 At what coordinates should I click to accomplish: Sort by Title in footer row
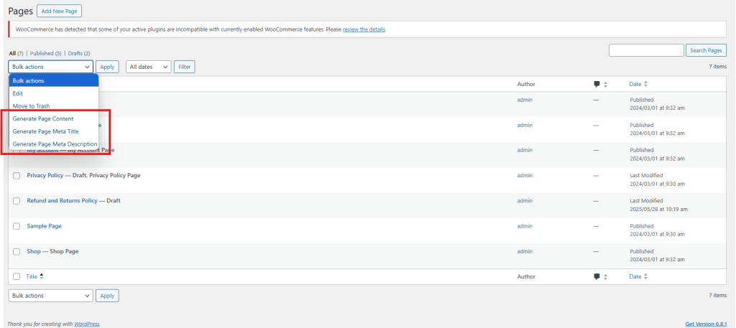point(34,276)
